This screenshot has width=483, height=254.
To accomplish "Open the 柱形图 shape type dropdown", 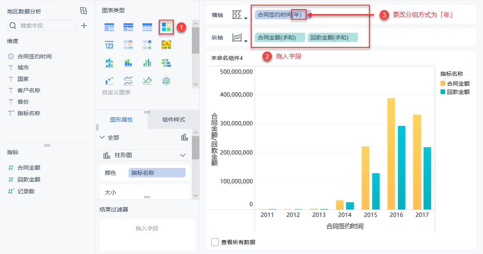I will pyautogui.click(x=143, y=155).
